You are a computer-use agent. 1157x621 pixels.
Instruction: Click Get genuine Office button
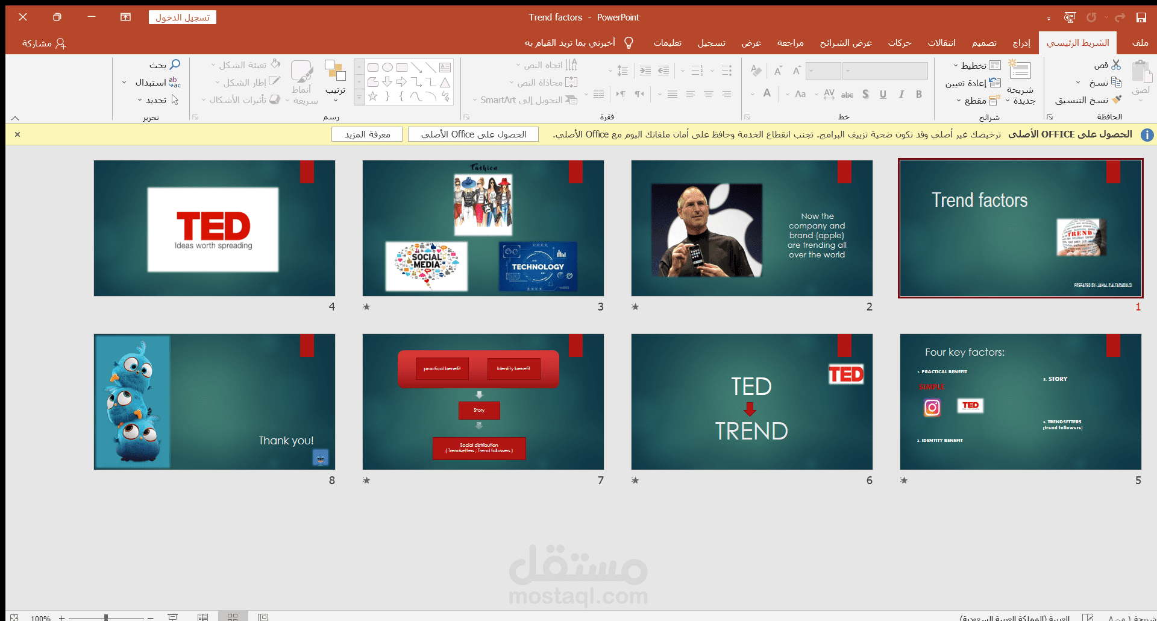point(474,134)
